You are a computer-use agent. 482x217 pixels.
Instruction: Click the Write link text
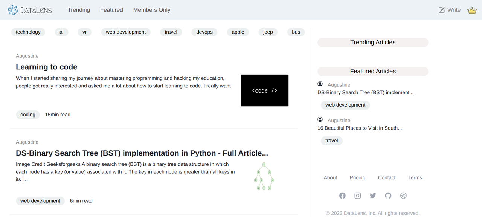point(454,10)
